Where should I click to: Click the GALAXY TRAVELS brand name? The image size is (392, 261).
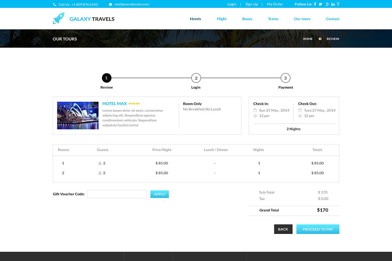tap(92, 19)
